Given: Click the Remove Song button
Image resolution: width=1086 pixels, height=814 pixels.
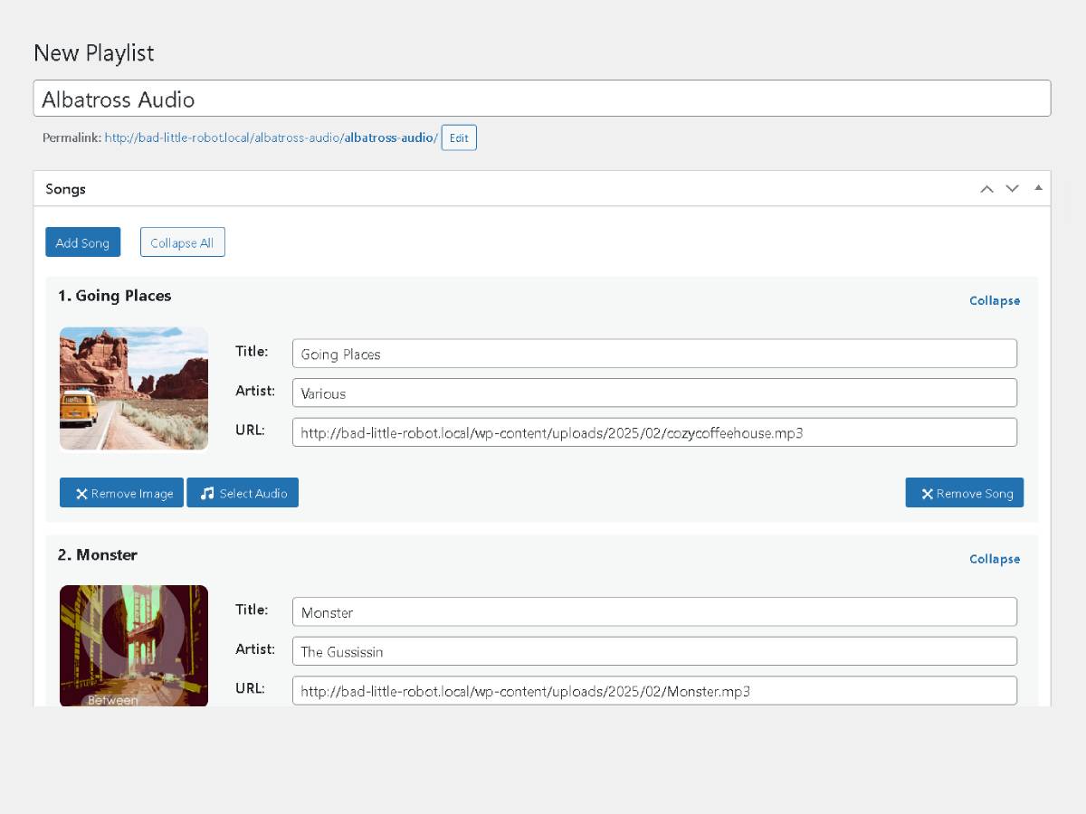Looking at the screenshot, I should click(x=965, y=493).
